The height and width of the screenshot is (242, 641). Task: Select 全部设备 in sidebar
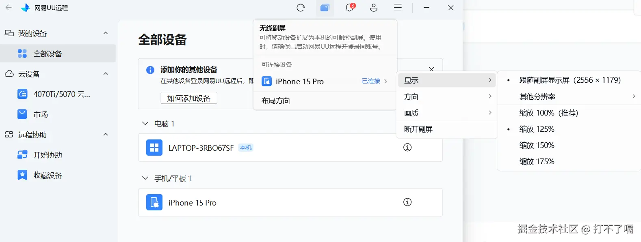[58, 54]
